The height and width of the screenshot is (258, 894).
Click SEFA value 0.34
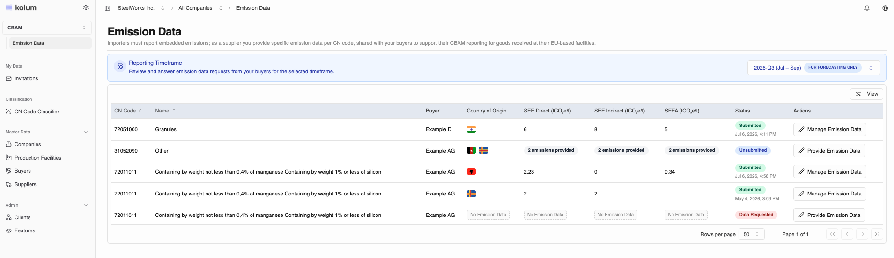(x=670, y=172)
